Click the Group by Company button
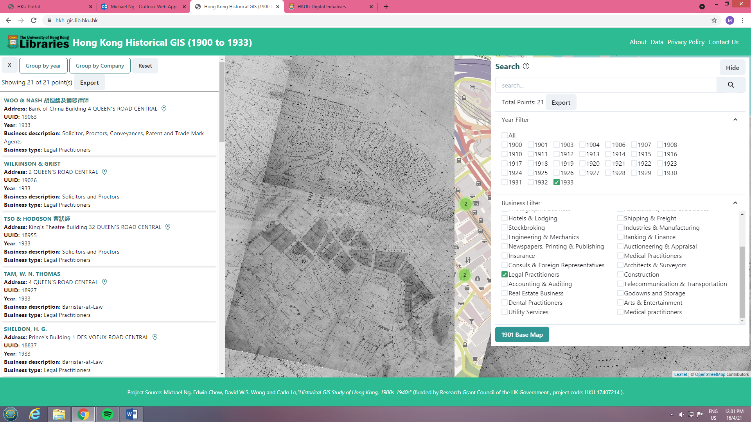The height and width of the screenshot is (422, 751). (x=100, y=66)
